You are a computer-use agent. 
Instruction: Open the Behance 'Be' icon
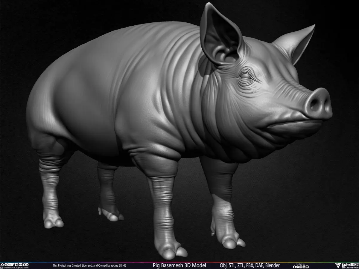[21, 265]
